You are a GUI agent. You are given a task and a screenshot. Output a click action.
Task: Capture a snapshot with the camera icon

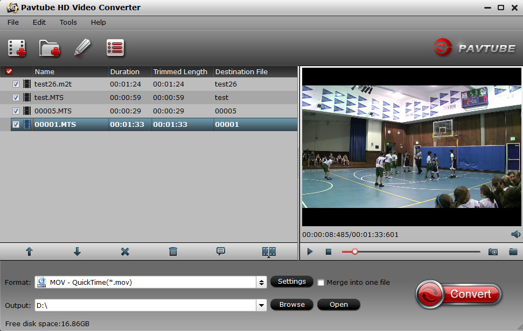coord(493,251)
